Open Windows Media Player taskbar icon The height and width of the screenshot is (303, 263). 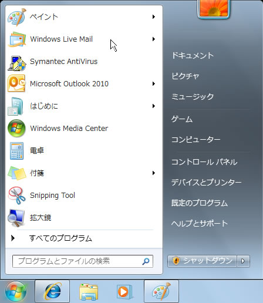(x=124, y=292)
